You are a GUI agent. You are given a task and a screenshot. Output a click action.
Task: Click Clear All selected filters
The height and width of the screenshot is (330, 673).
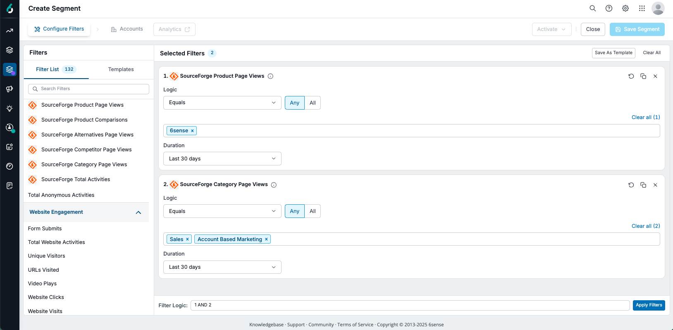pos(652,53)
